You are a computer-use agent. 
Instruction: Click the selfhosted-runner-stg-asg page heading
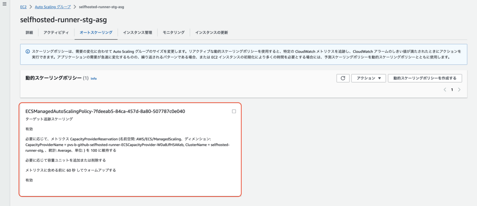tap(63, 19)
